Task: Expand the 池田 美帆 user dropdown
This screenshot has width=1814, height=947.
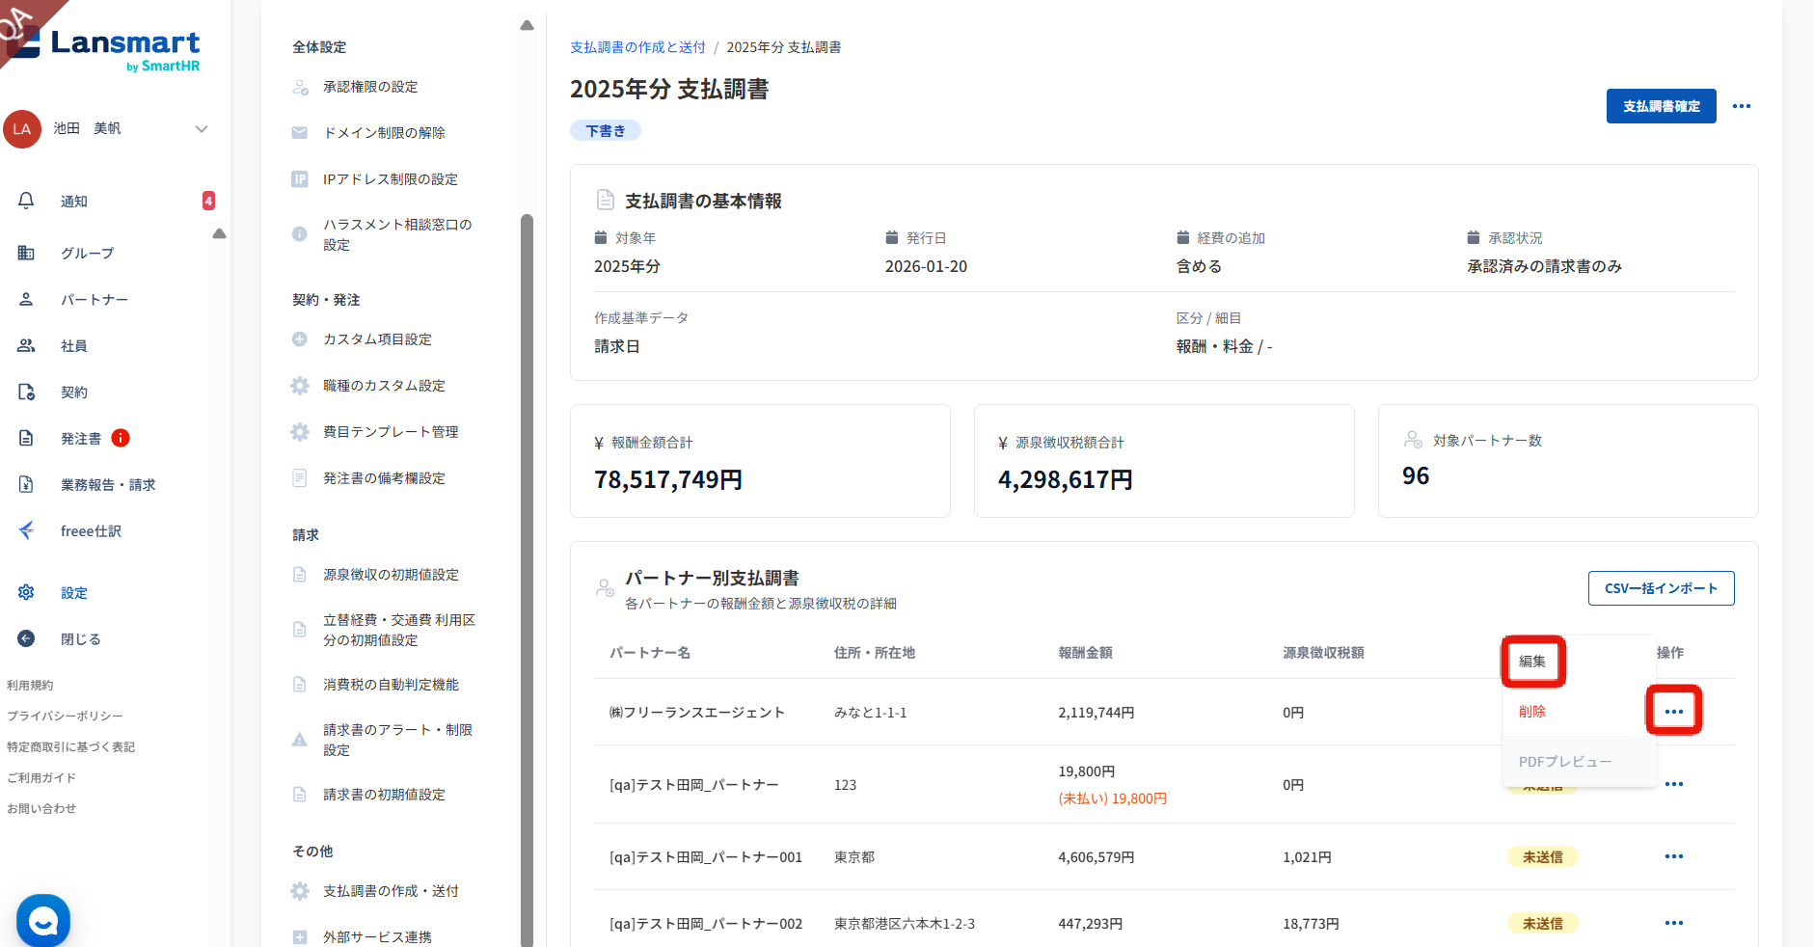Action: point(202,128)
